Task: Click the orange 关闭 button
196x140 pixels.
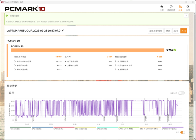Action: pyautogui.click(x=183, y=31)
